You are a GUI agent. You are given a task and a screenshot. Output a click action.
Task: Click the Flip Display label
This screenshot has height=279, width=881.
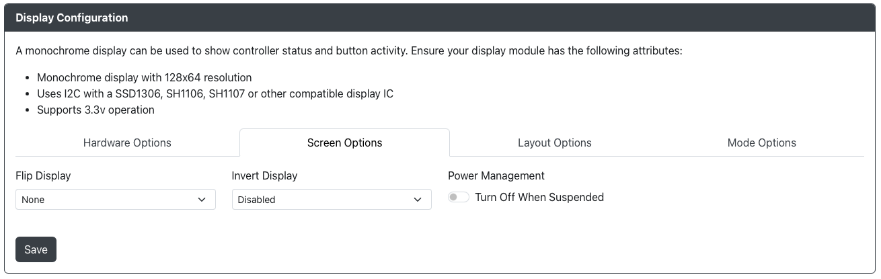click(x=43, y=175)
